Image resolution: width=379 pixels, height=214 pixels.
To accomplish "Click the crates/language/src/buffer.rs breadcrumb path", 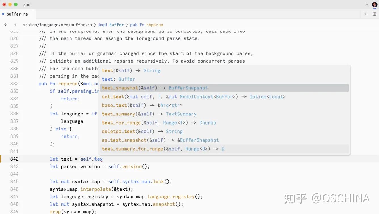I will tap(57, 25).
